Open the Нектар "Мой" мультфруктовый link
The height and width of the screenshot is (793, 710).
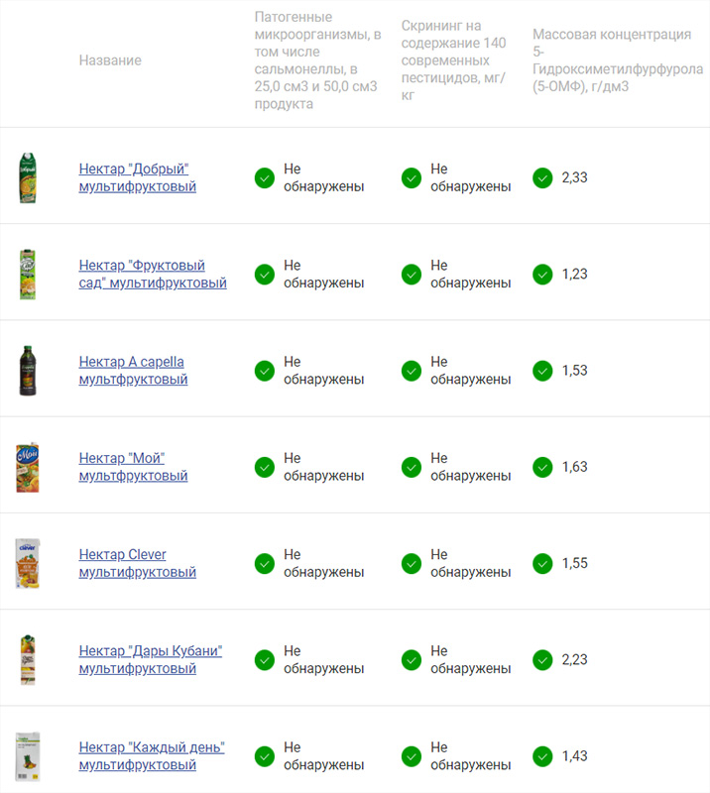click(133, 467)
